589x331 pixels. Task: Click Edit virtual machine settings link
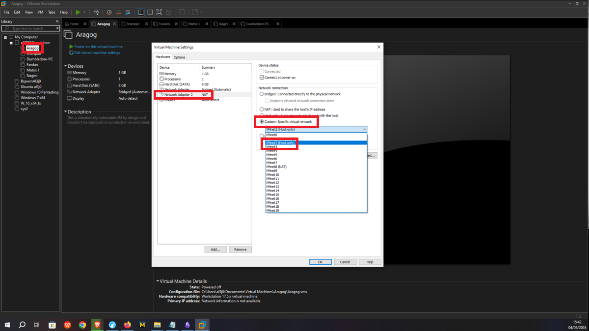pyautogui.click(x=97, y=53)
